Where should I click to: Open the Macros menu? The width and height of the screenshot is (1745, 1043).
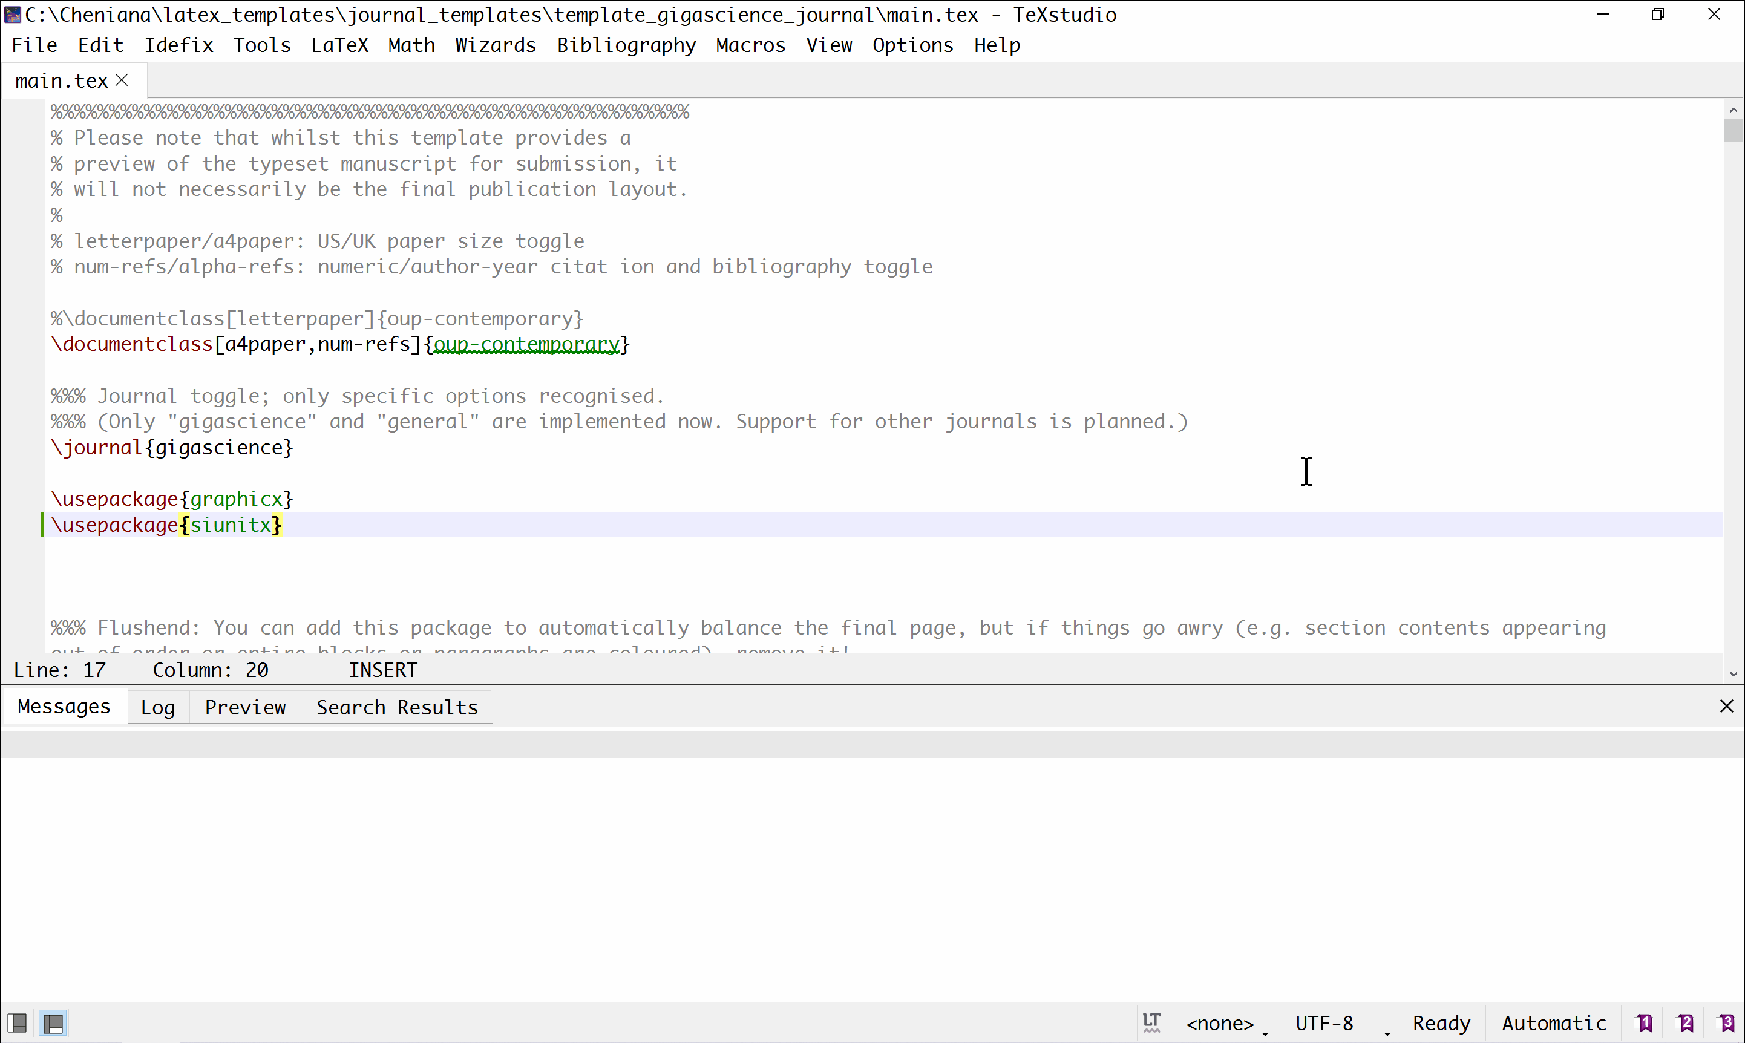[750, 45]
